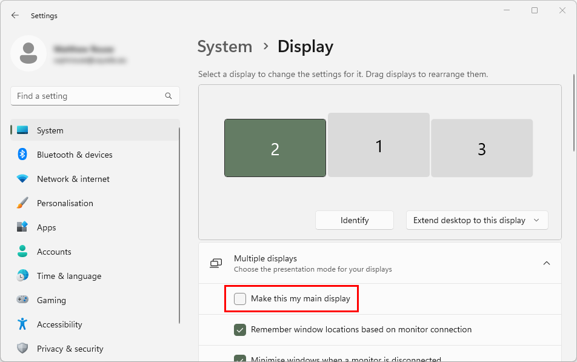Enable Make this my main display
Image resolution: width=577 pixels, height=362 pixels.
pyautogui.click(x=240, y=298)
